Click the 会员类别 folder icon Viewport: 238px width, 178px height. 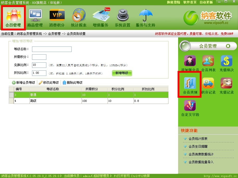tap(190, 85)
